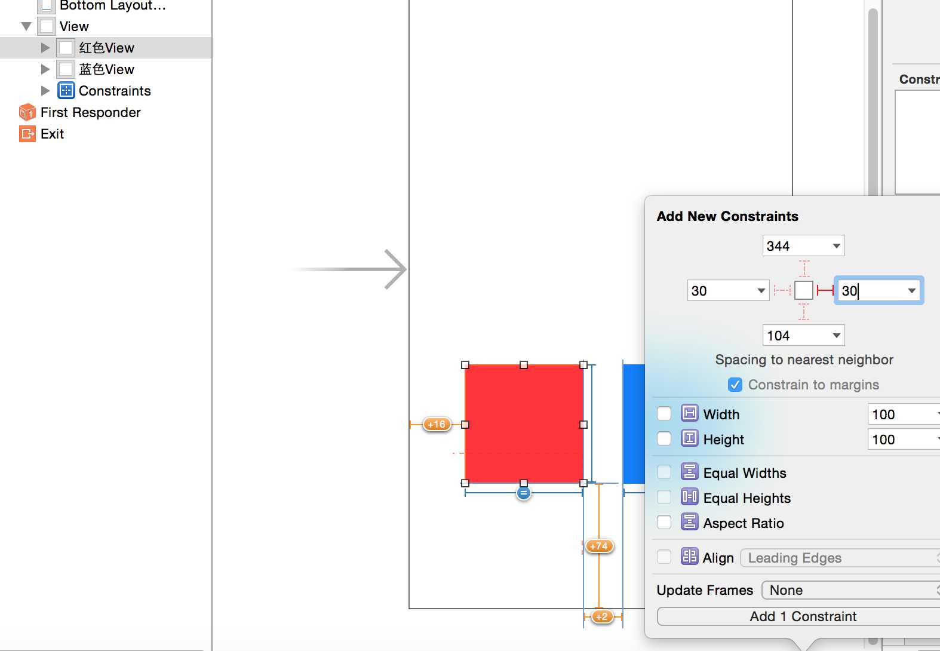
Task: Click the top-left resize handle of red view
Action: point(465,364)
